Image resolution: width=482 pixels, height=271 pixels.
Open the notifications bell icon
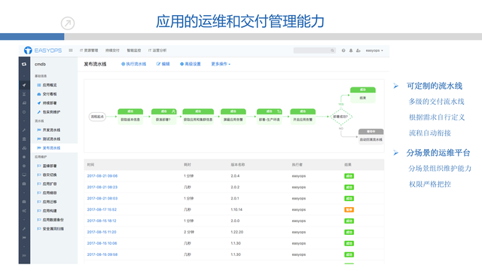[351, 50]
